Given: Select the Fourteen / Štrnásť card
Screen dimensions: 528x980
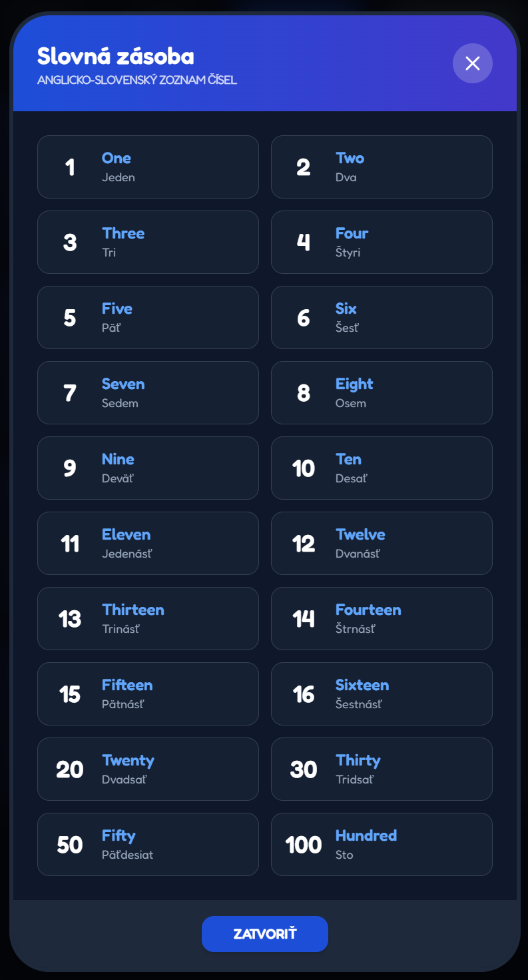Looking at the screenshot, I should pyautogui.click(x=382, y=619).
